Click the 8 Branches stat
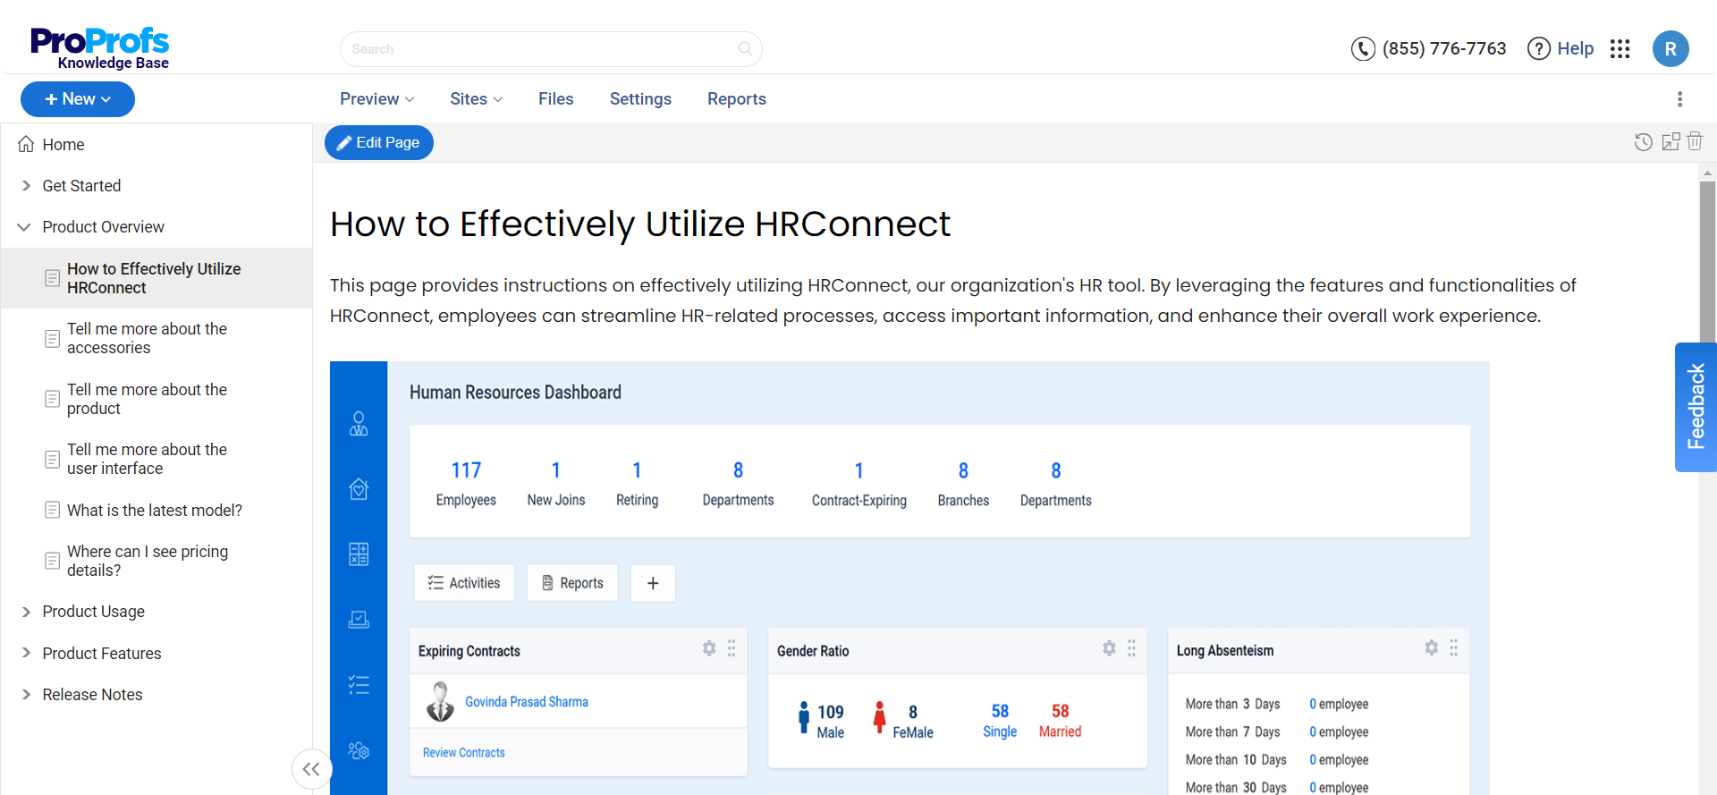 (x=963, y=484)
